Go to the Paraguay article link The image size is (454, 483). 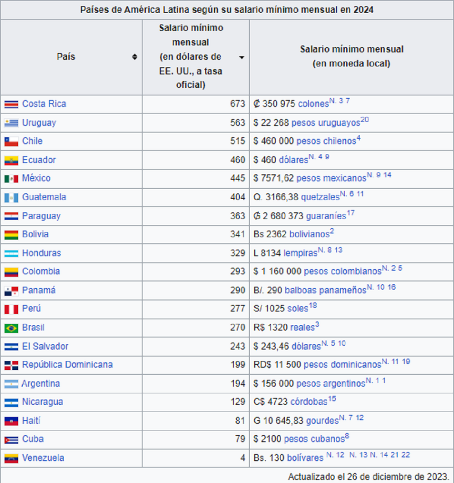tap(41, 216)
